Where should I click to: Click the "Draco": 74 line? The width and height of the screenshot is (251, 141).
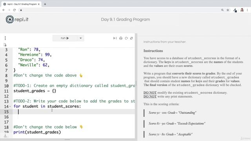pos(31,60)
